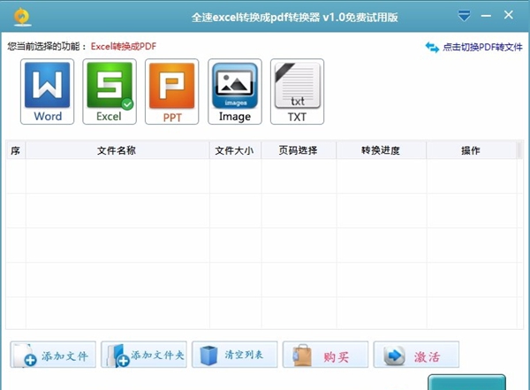
Task: Choose the PPT conversion icon
Action: pos(171,91)
